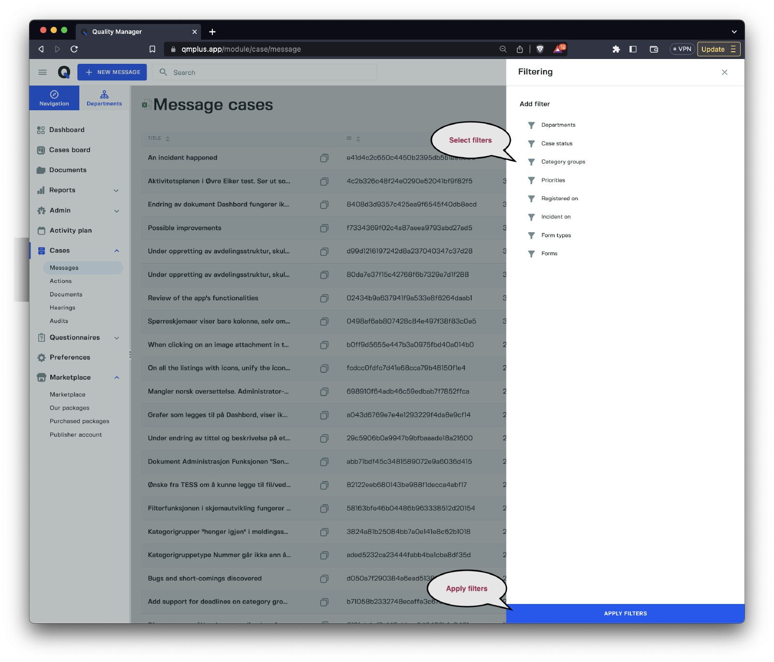Open the hamburger menu icon
Screen dimensions: 774x662
[x=43, y=73]
